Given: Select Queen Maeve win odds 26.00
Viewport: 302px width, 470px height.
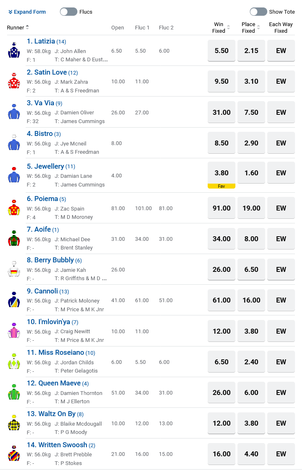Looking at the screenshot, I should [221, 392].
